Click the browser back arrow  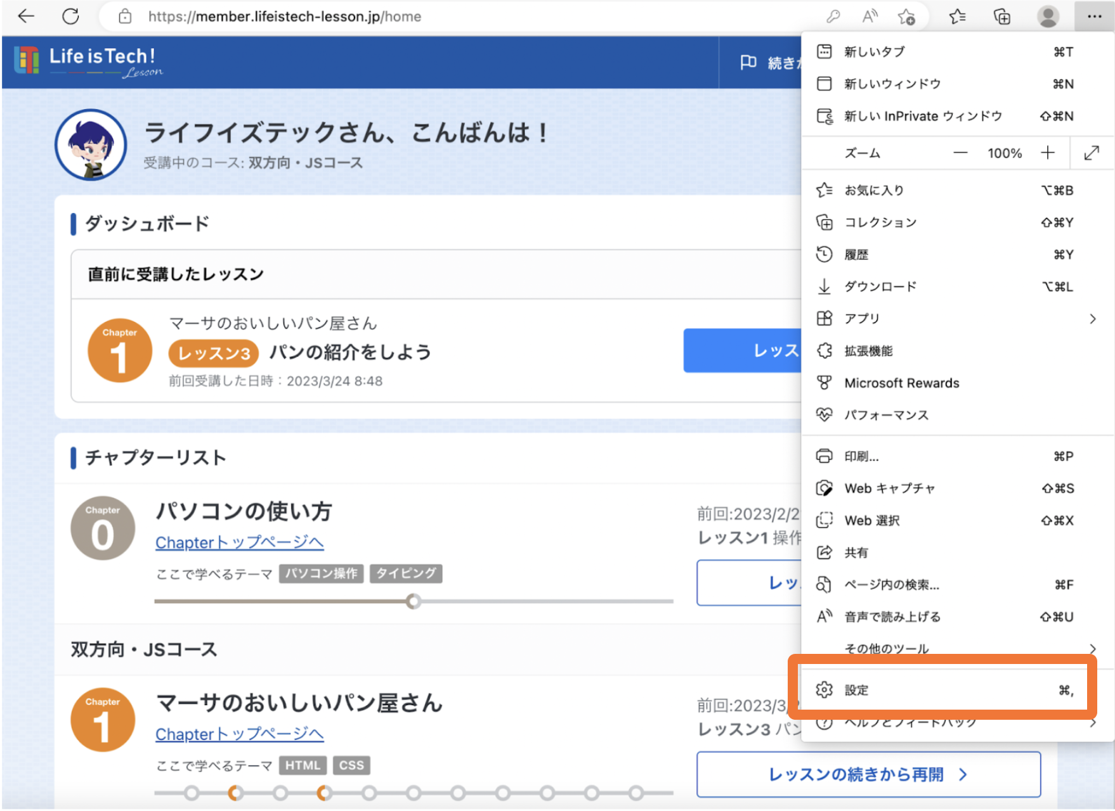[26, 16]
